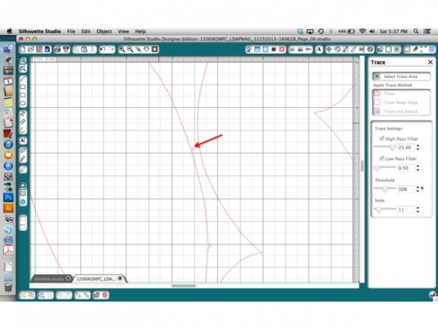This screenshot has height=329, width=438.
Task: Select the Eraser tool
Action: [x=23, y=150]
